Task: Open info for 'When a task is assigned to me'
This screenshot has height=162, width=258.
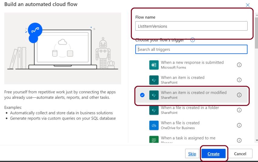Action: (x=239, y=140)
